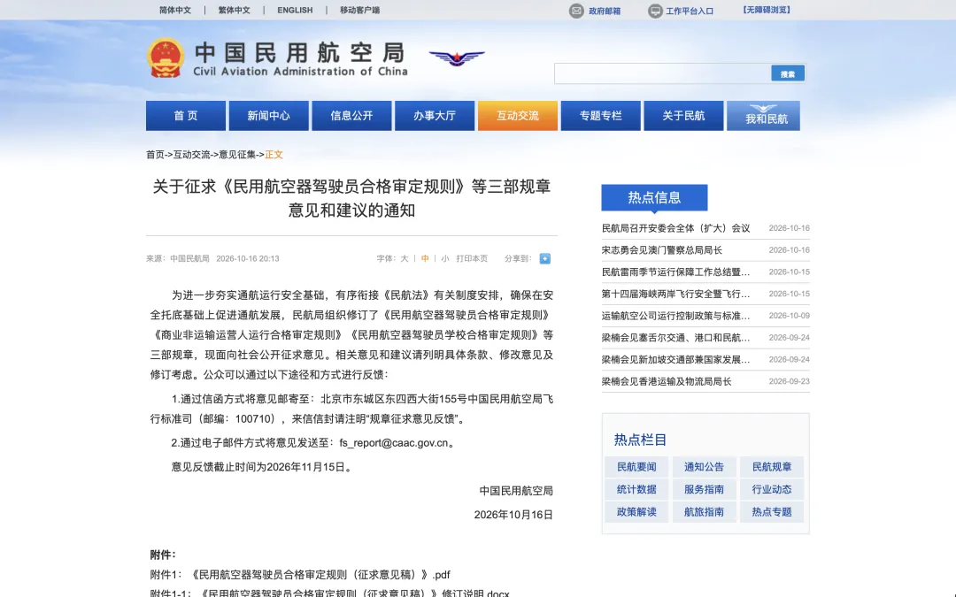Click email address fs_report@caac.gov.cn

click(x=394, y=443)
